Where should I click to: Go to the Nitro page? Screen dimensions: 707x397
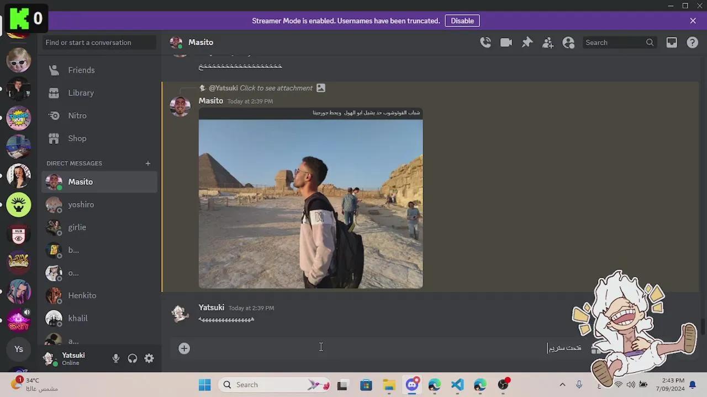click(99, 115)
